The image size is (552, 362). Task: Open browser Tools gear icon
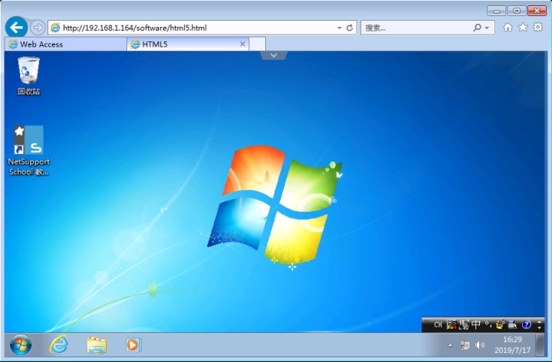click(538, 27)
